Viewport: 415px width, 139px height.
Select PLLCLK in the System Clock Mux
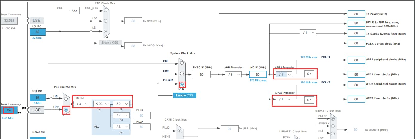182,84
